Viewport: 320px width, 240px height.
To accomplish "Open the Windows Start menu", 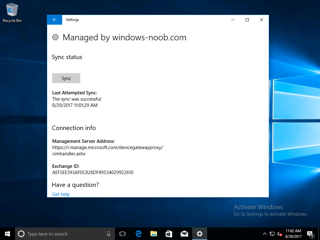I will pyautogui.click(x=7, y=234).
